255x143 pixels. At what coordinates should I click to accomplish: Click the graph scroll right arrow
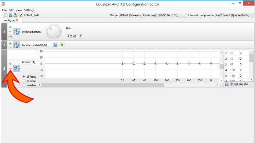click(217, 85)
